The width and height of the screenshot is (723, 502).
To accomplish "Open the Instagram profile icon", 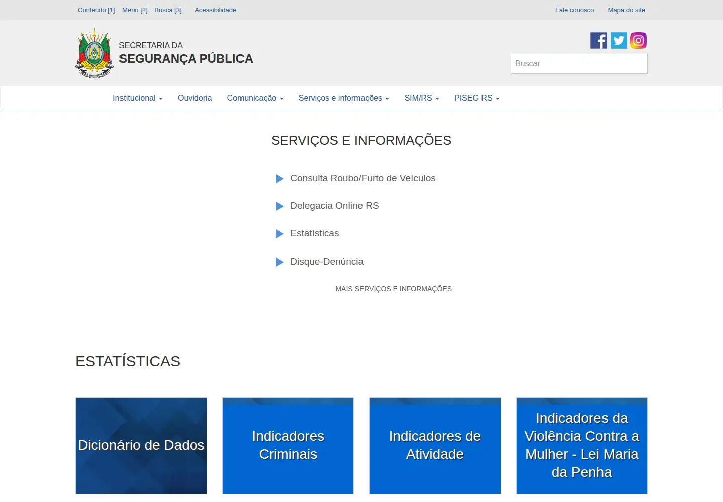I will pyautogui.click(x=638, y=41).
